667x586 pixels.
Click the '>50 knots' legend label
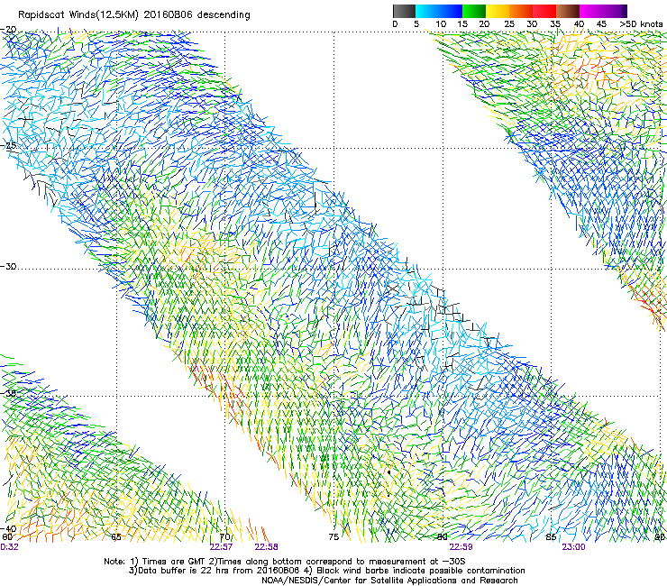(641, 24)
